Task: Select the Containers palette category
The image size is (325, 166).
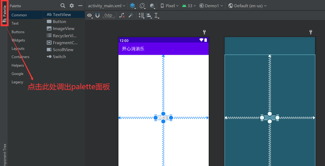Action: pos(20,57)
